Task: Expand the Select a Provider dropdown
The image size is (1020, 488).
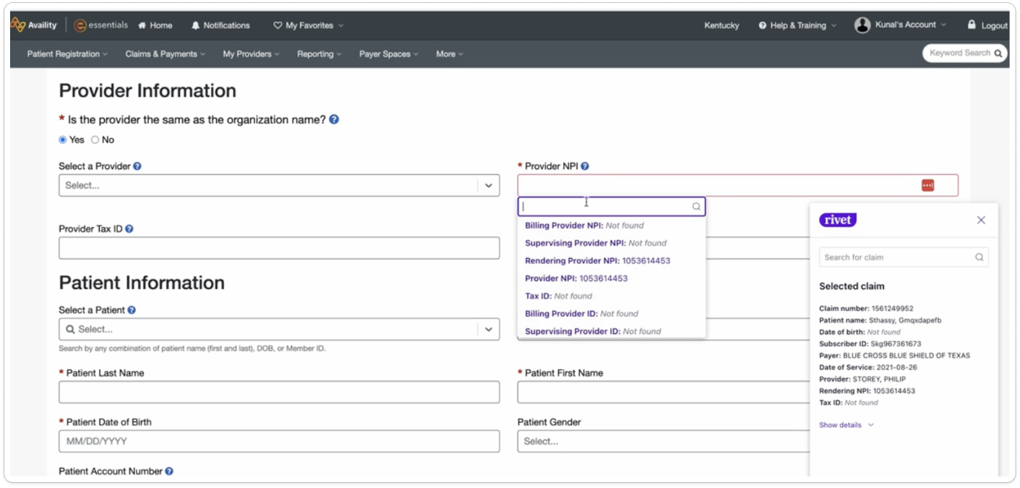Action: tap(488, 186)
